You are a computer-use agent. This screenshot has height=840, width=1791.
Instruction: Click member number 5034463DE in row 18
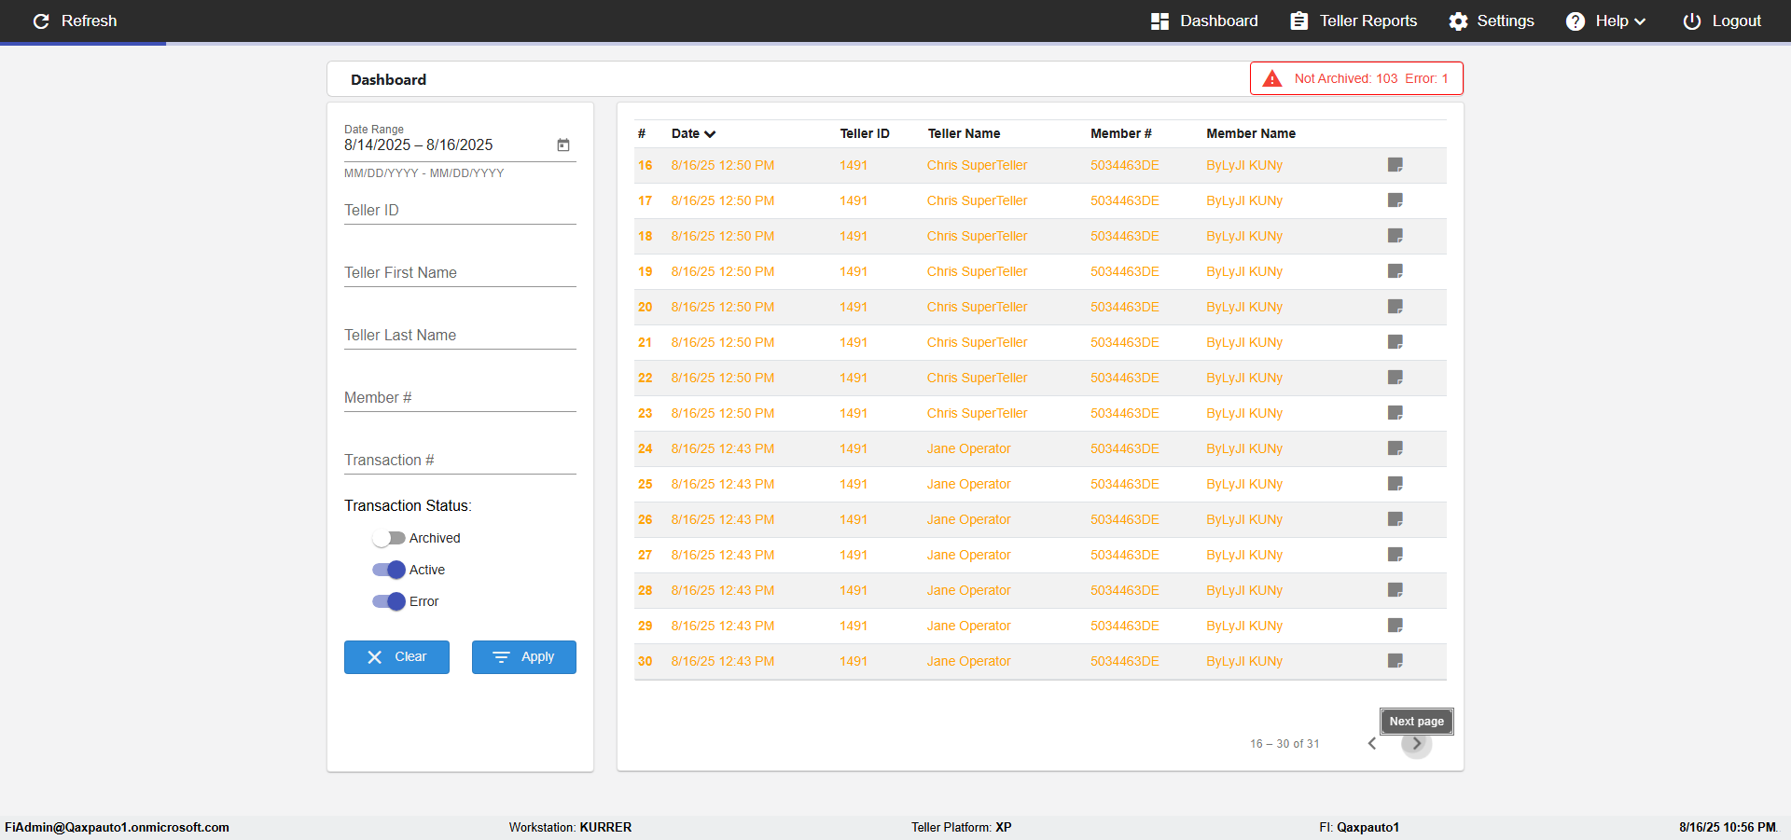tap(1125, 236)
